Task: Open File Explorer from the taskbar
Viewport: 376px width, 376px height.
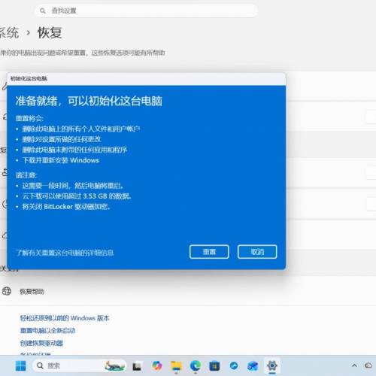Action: coord(176,366)
